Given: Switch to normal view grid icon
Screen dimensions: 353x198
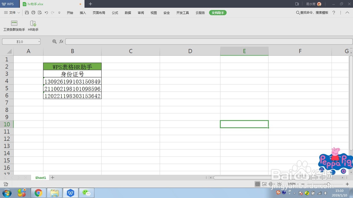Looking at the screenshot, I should 258,184.
